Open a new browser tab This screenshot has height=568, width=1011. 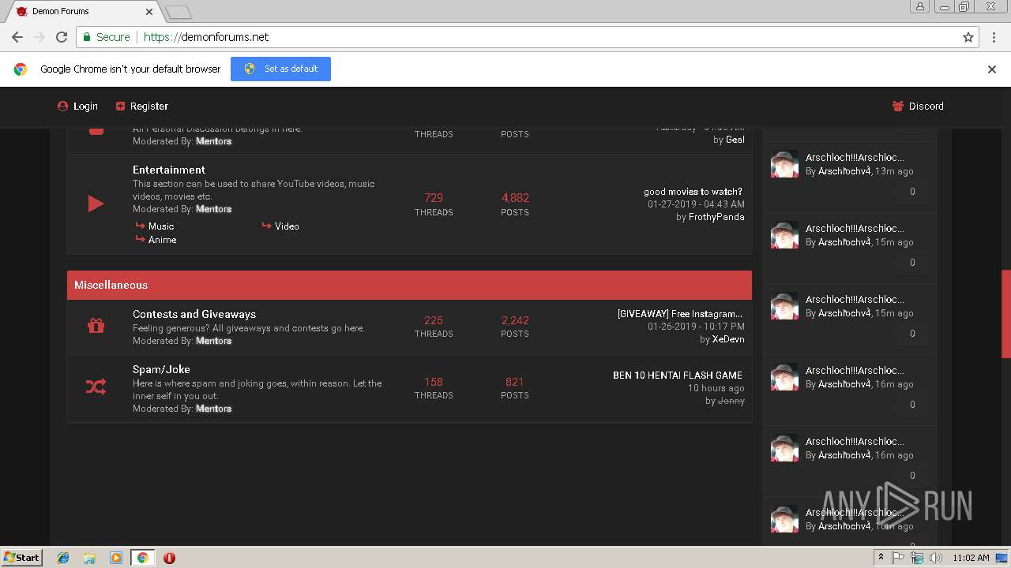coord(179,12)
